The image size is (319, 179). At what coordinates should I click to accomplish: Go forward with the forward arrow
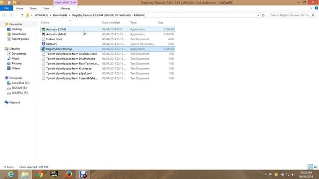11,15
